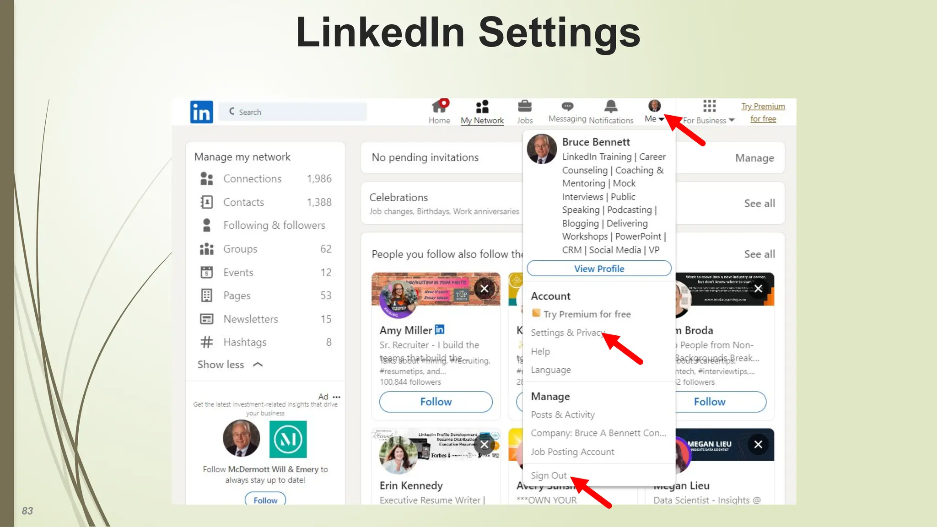
Task: Dismiss the Erin Kennedy suggestion card
Action: click(x=484, y=445)
